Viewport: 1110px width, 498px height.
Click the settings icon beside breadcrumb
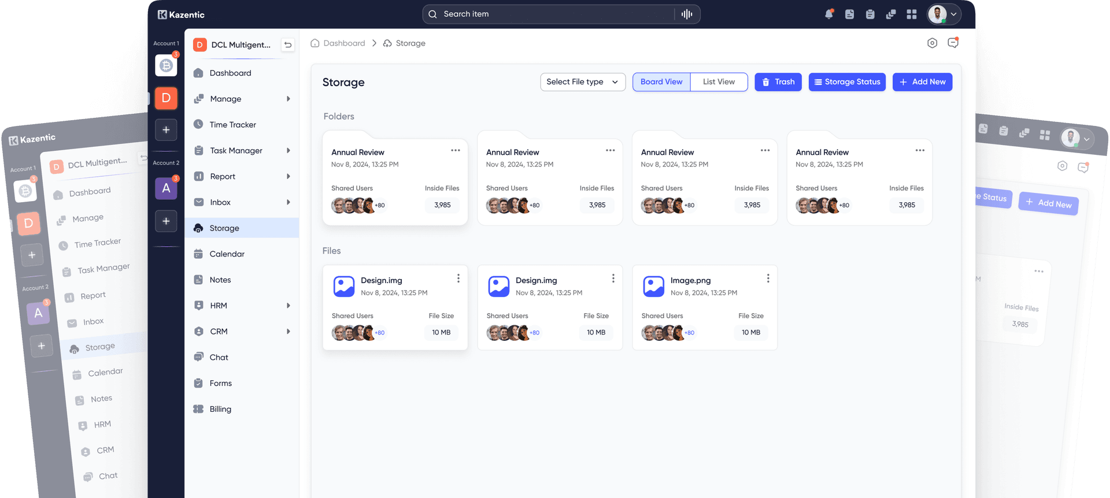(932, 43)
